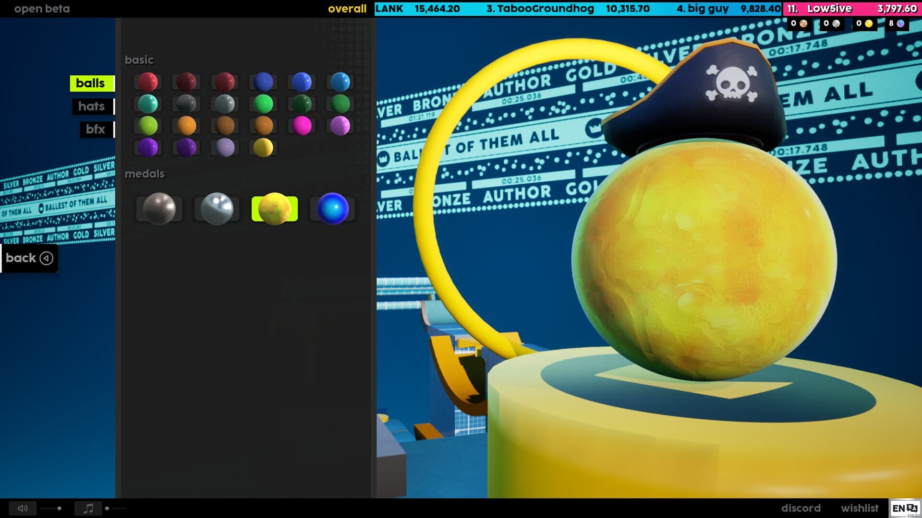The width and height of the screenshot is (922, 518).
Task: Pick the lime green basic ball
Action: (x=148, y=126)
